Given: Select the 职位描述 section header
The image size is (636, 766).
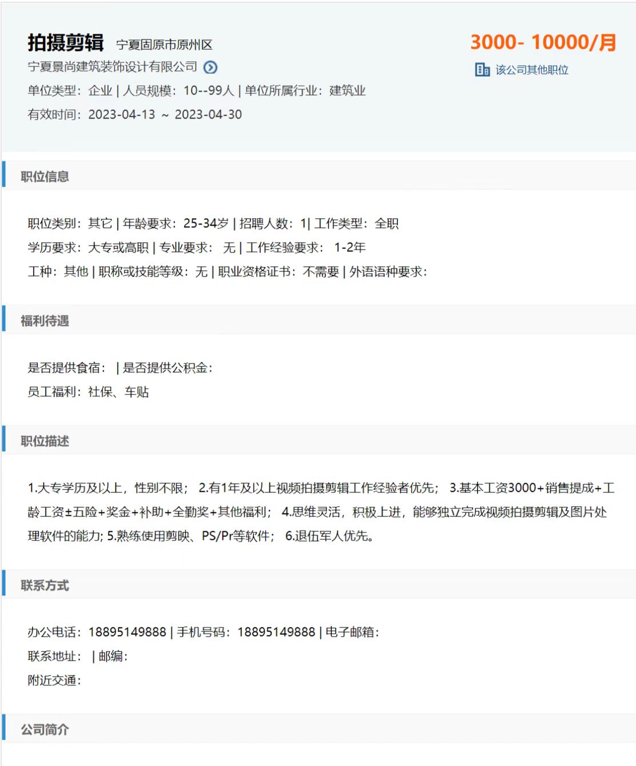Looking at the screenshot, I should click(45, 441).
